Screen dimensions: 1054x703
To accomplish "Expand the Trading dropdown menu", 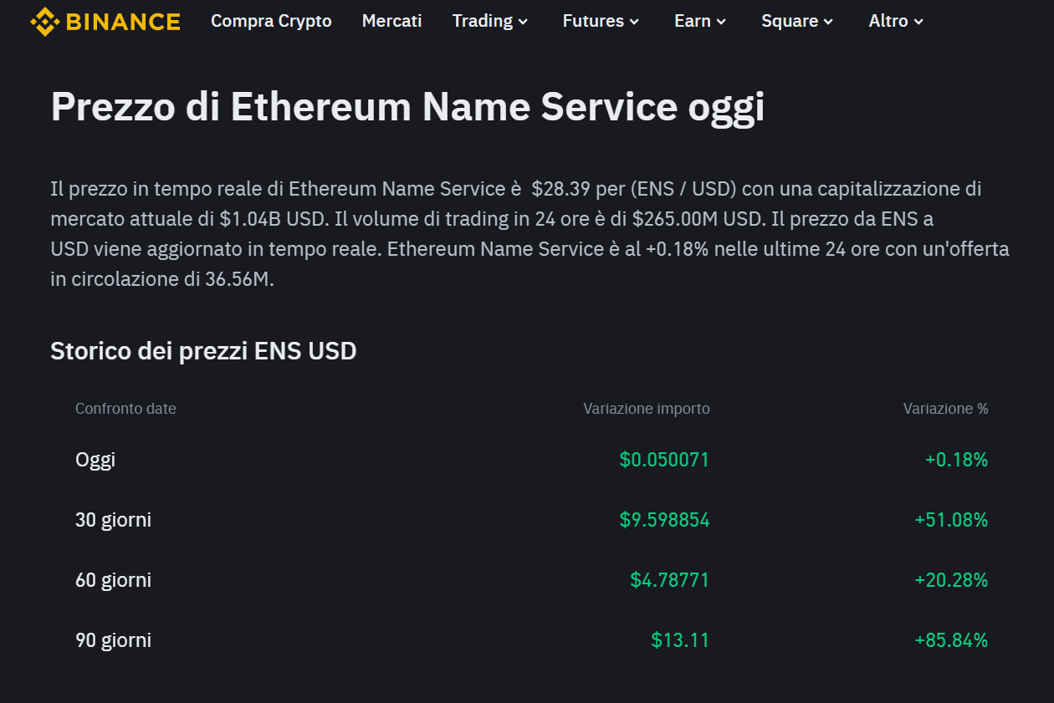I will point(490,21).
